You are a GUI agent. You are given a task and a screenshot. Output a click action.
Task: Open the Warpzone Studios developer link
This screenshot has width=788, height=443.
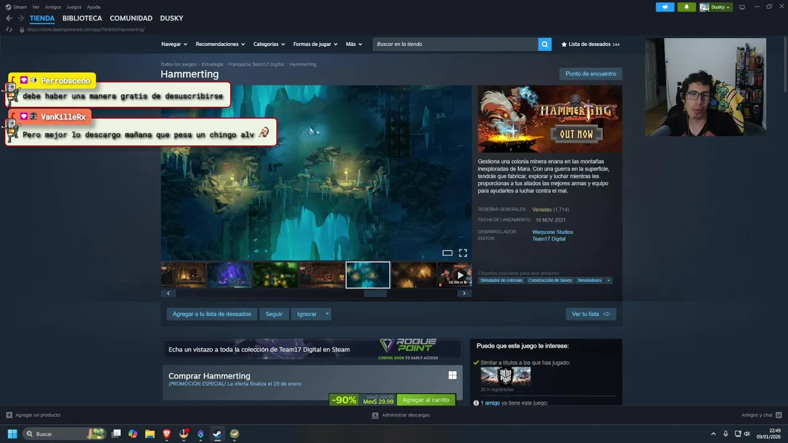click(x=552, y=232)
